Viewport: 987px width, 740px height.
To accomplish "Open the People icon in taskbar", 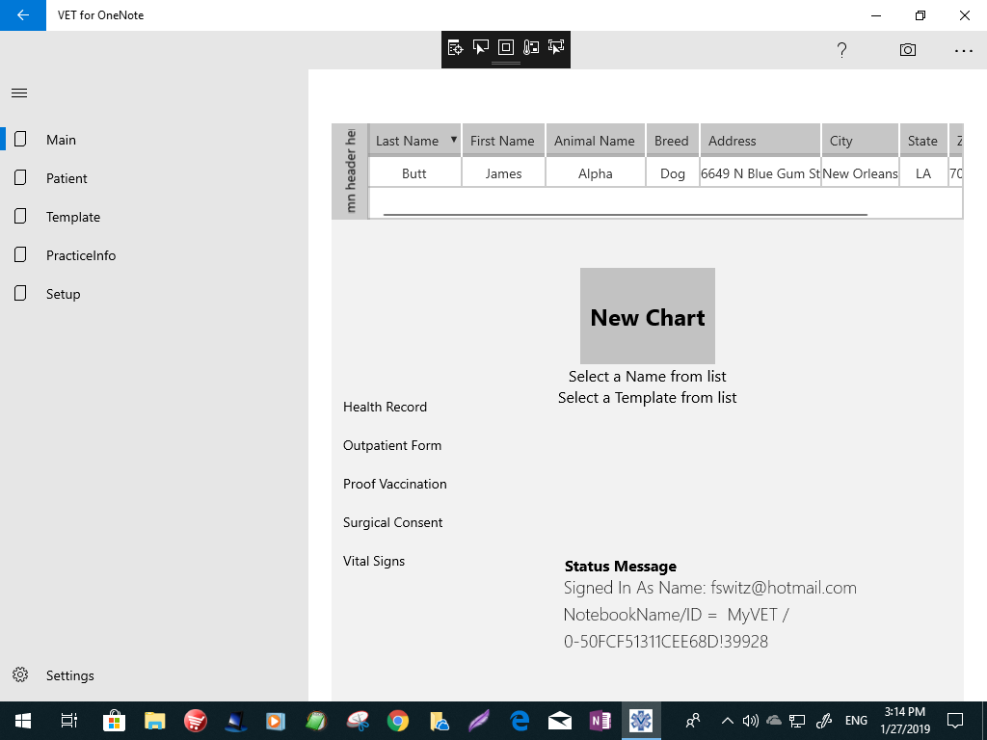I will (693, 721).
